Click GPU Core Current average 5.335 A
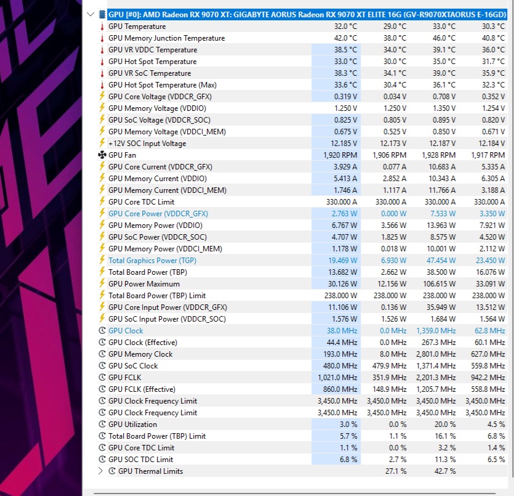The height and width of the screenshot is (496, 514). tap(493, 167)
